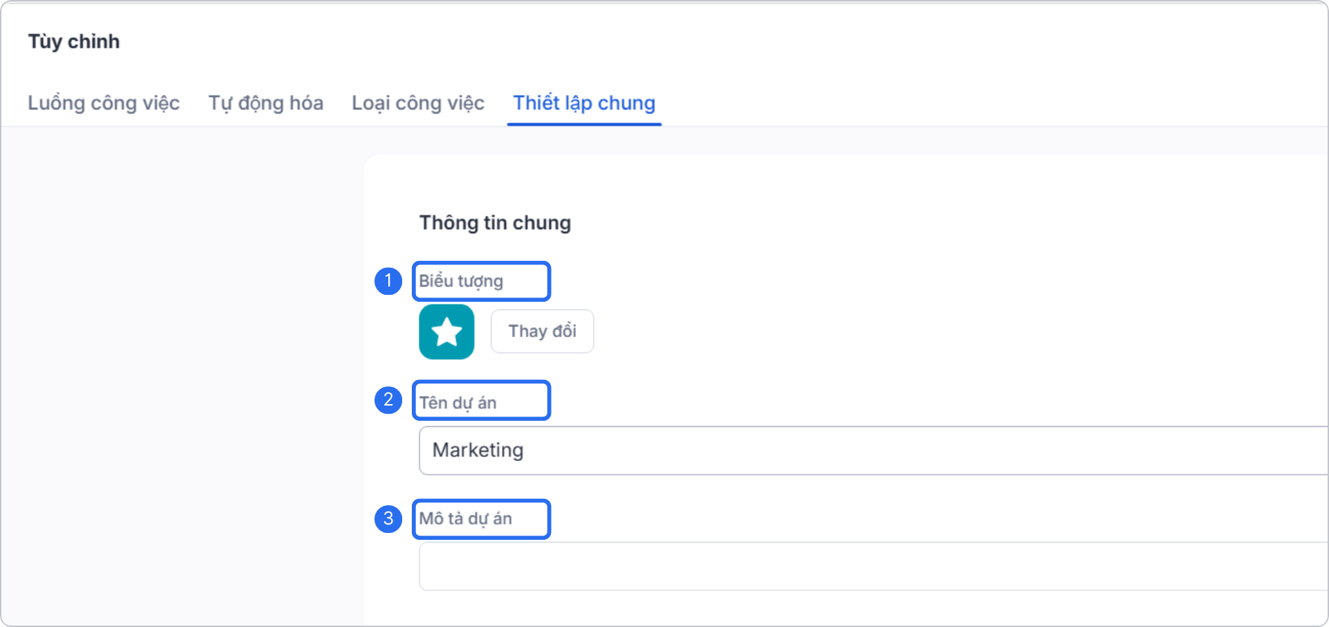Click the Thông tin chung section title
Screen dimensions: 1329x627
[x=494, y=222]
